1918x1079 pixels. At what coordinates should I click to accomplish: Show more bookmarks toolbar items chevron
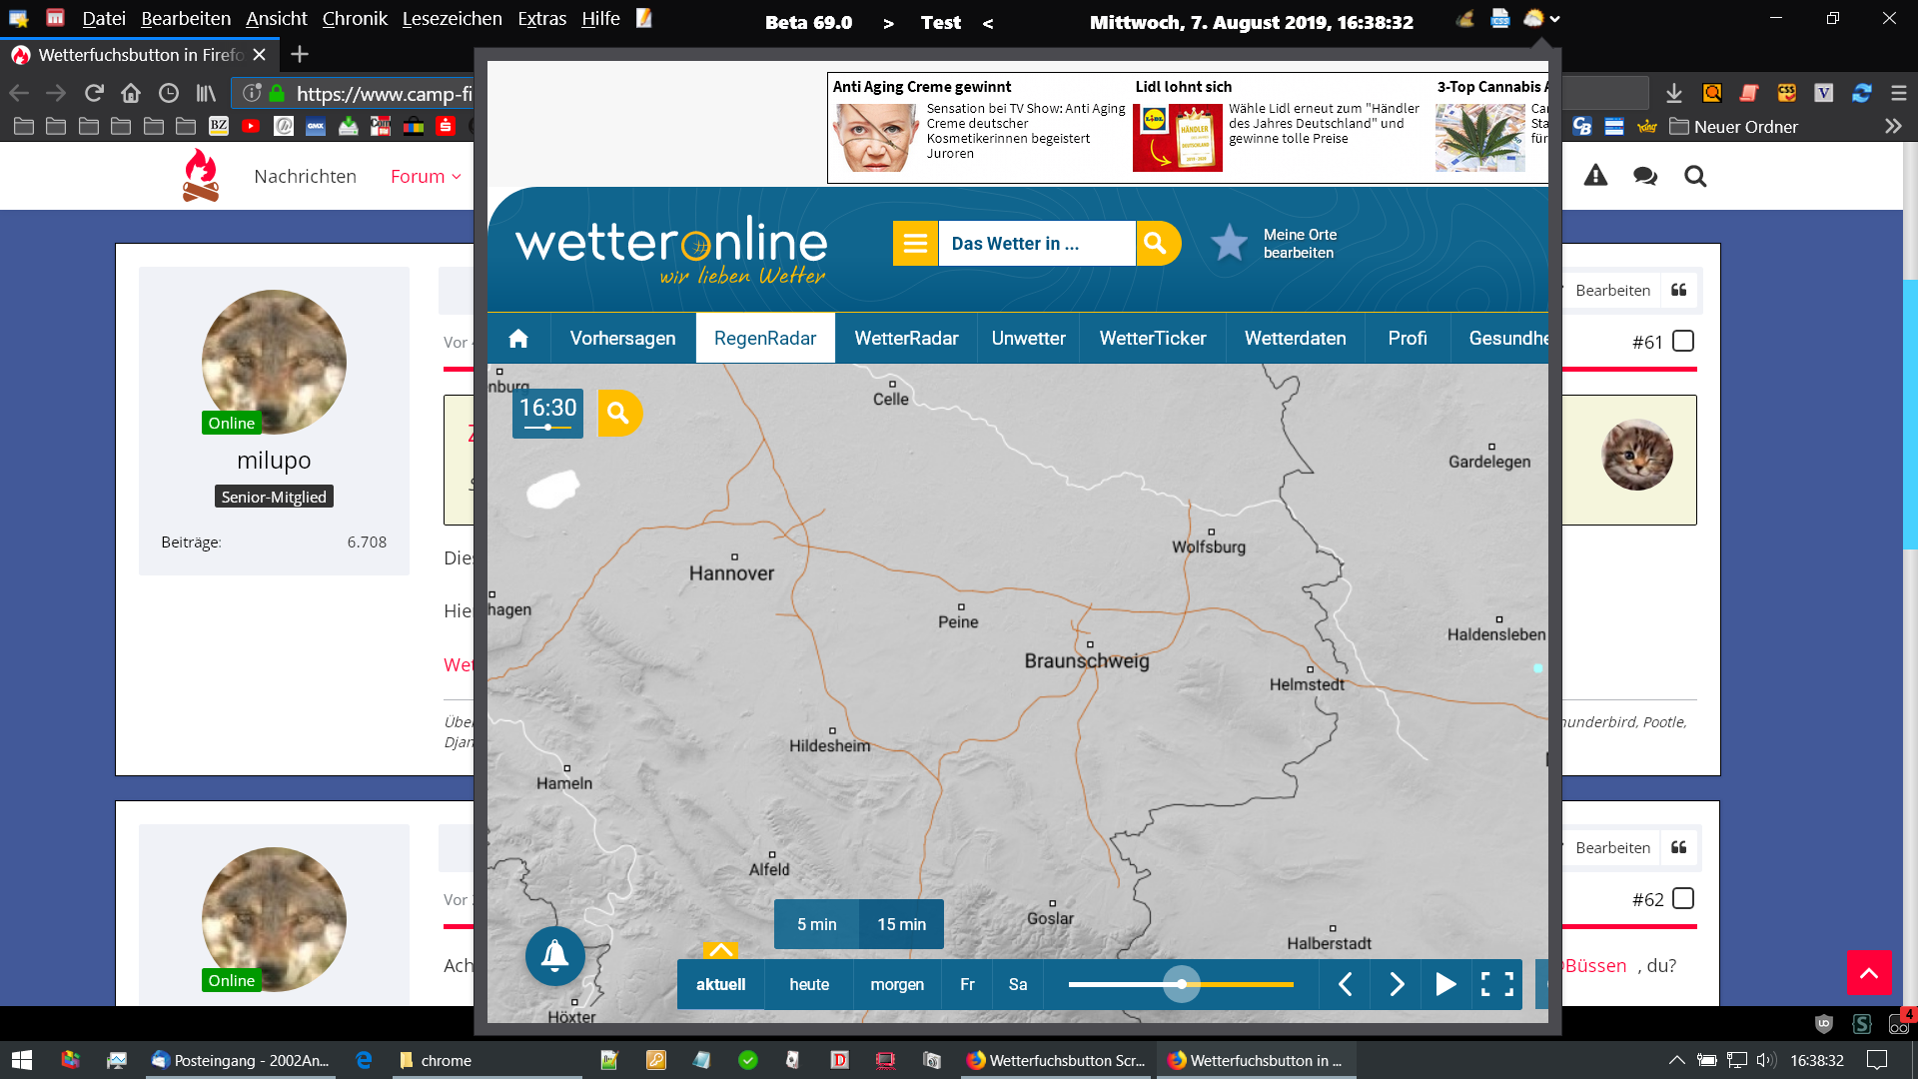[1892, 126]
